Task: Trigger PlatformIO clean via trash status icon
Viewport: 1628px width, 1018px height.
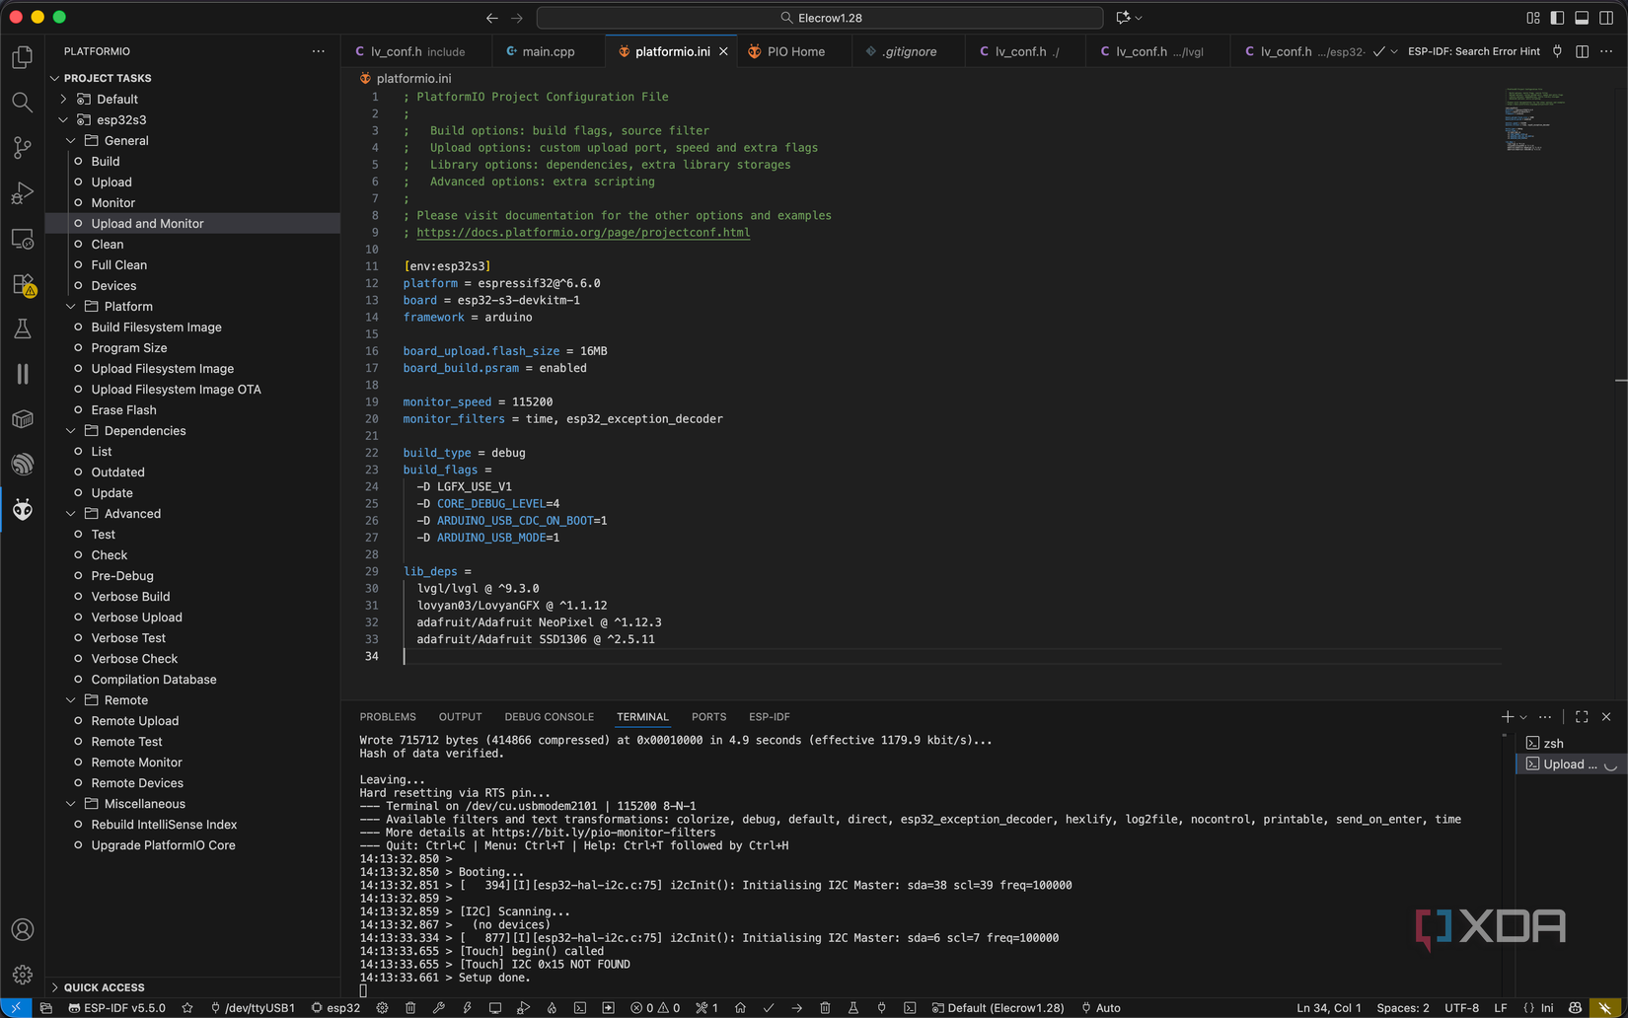Action: click(825, 1008)
